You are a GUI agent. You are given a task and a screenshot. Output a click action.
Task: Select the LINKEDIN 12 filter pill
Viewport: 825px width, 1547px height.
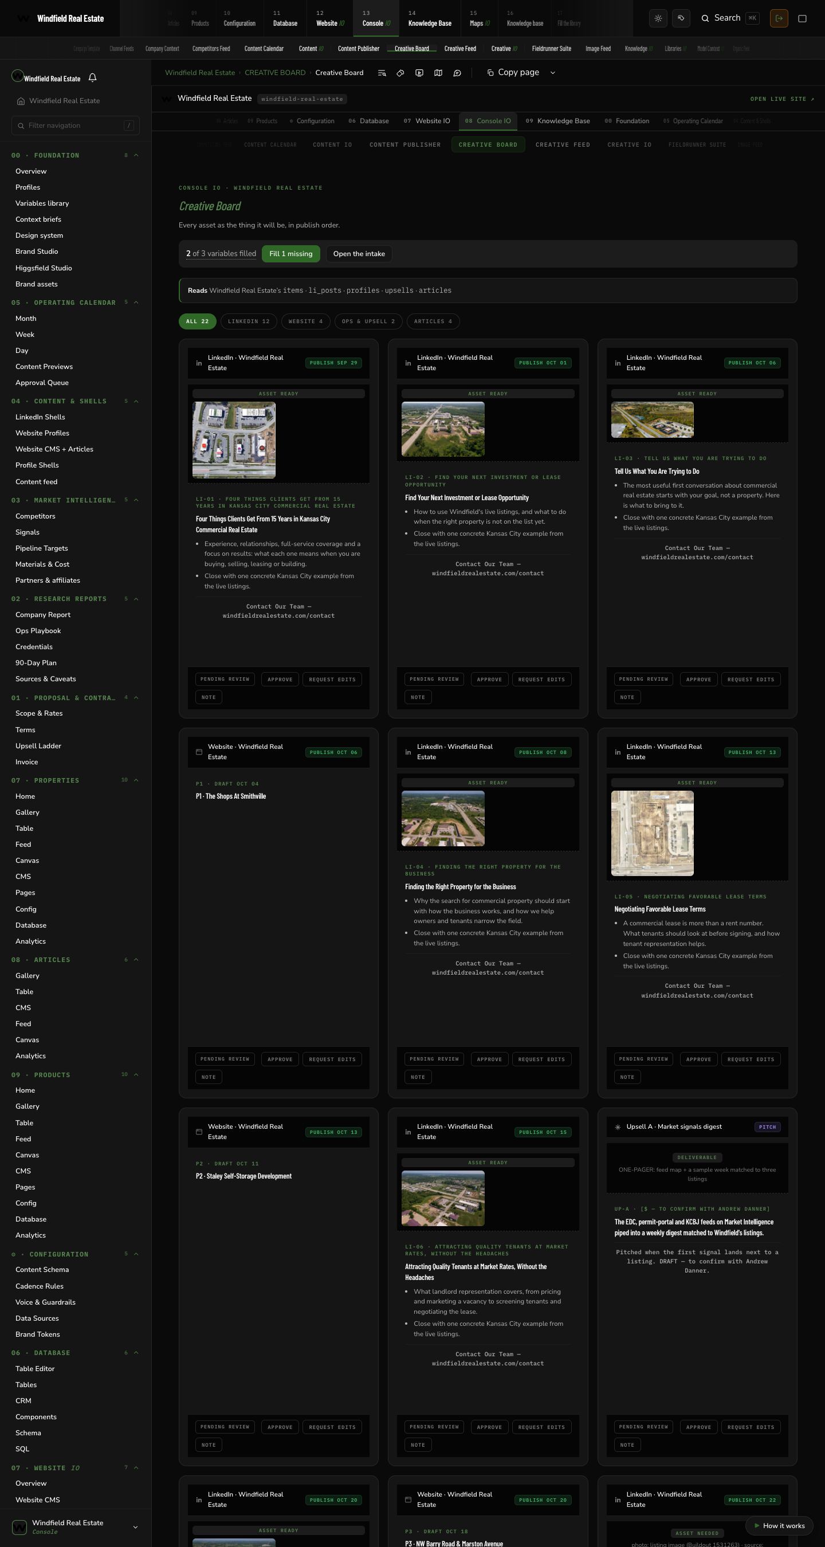[x=249, y=321]
